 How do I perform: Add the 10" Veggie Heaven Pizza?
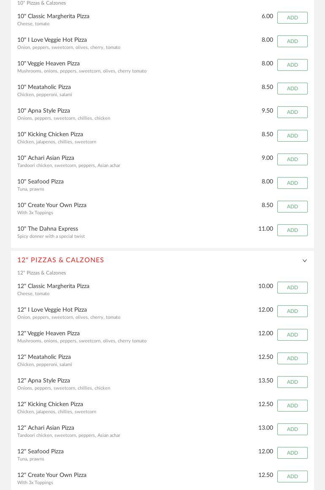click(292, 65)
